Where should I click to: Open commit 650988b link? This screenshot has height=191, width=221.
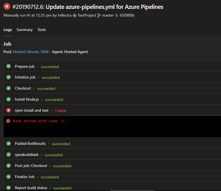coord(127,15)
